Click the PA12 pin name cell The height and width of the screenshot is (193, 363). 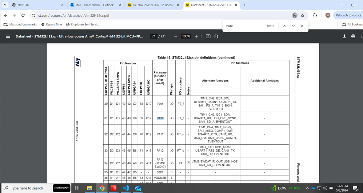pyautogui.click(x=160, y=150)
